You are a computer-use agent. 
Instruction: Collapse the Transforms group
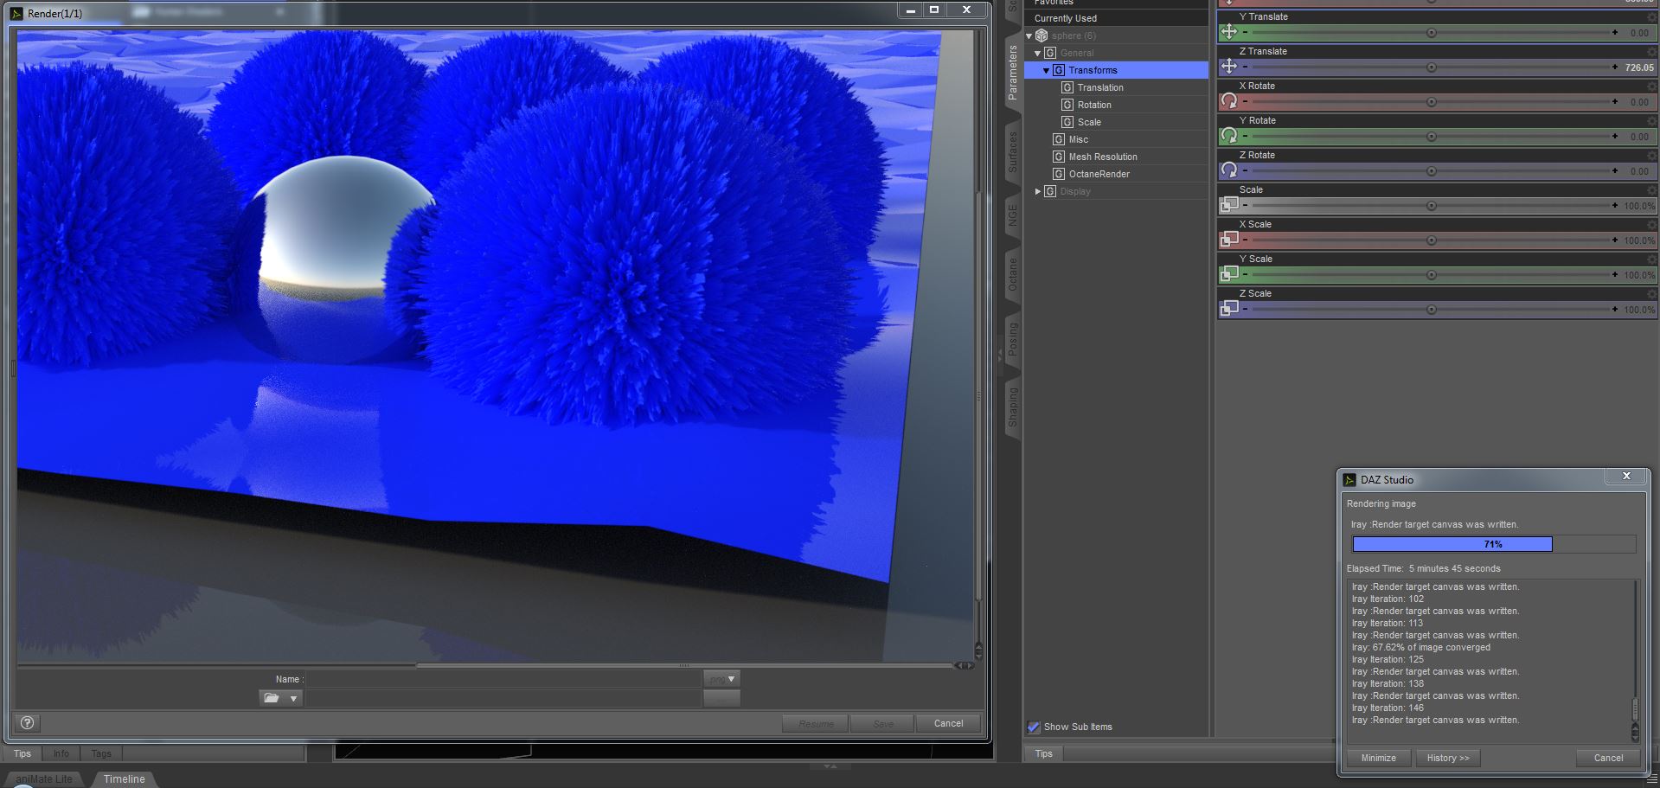[x=1047, y=71]
